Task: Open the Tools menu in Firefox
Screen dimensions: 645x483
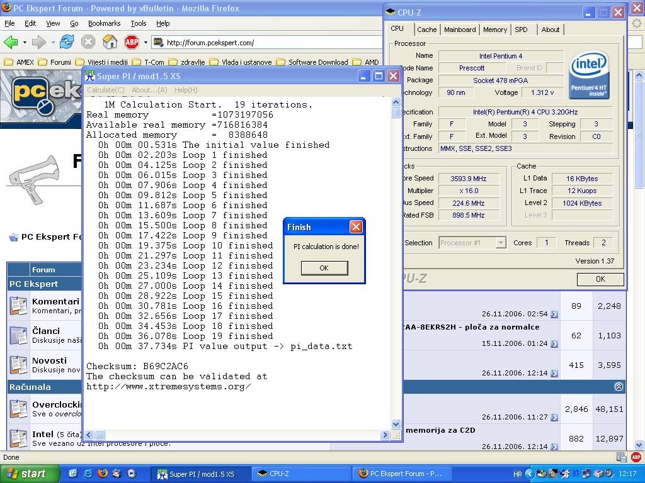Action: [139, 23]
